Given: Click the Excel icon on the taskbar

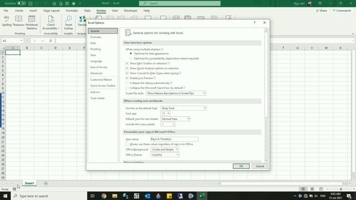Looking at the screenshot, I should [x=202, y=196].
